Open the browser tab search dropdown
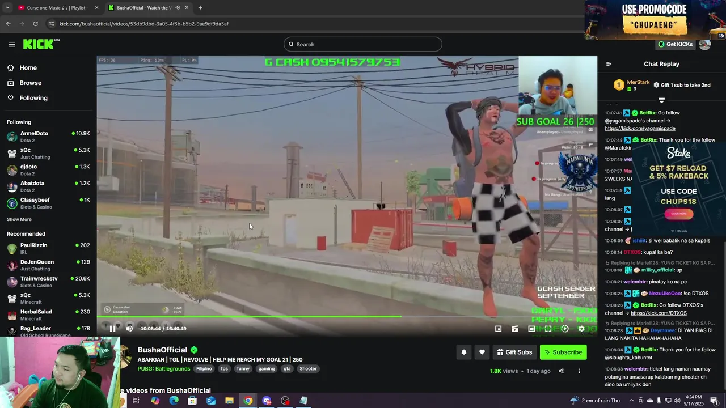This screenshot has height=408, width=726. tap(7, 8)
